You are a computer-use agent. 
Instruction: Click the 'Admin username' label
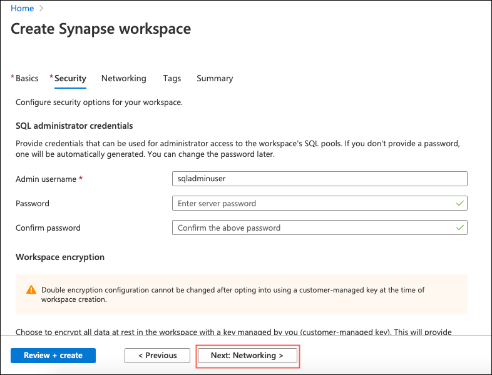[46, 179]
